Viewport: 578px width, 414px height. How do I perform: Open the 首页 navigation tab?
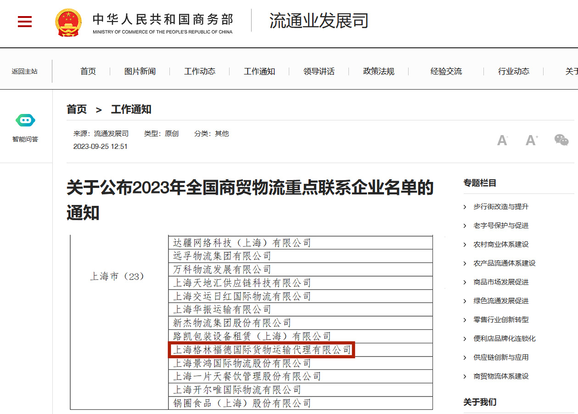pyautogui.click(x=88, y=71)
